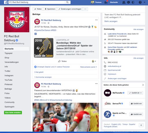Expand Seiten, die dieser Seite gefallen chevron
148x133 pixels.
point(143,85)
